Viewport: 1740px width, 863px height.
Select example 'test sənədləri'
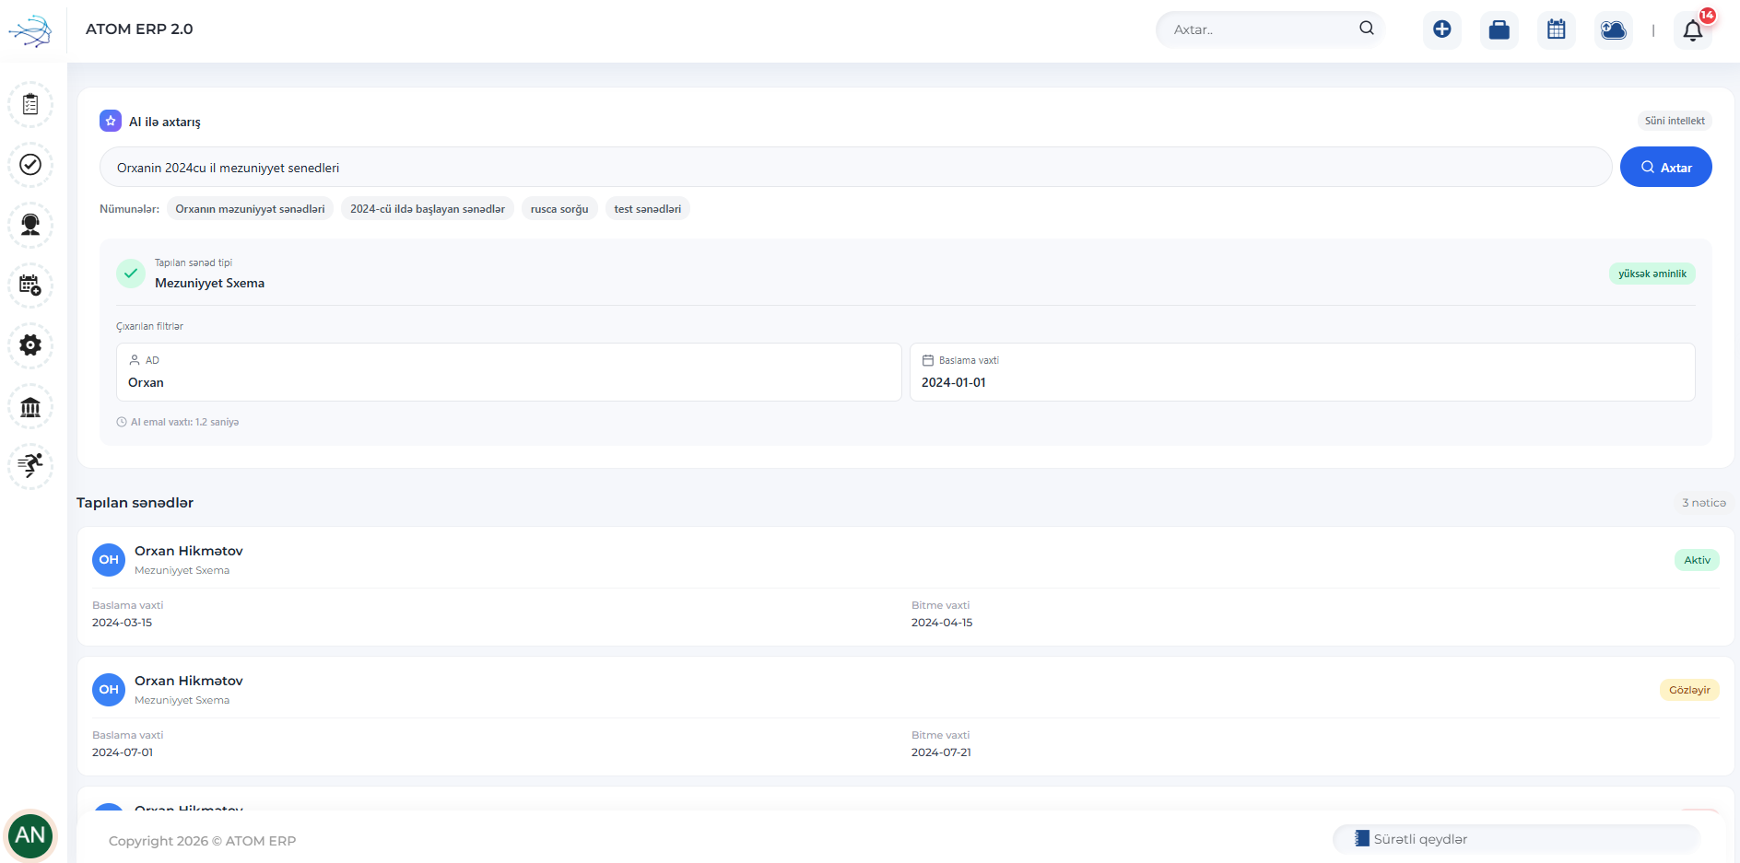pos(648,209)
